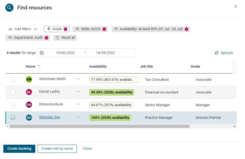Tick the checkbox for Dhirendra Bunk

(13, 105)
